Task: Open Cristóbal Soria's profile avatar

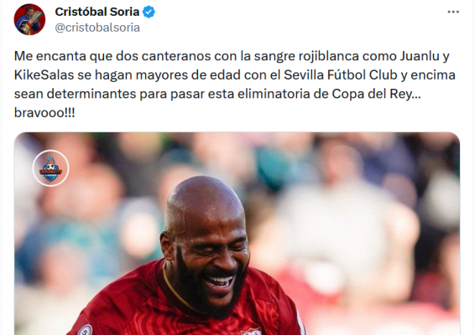Action: click(29, 19)
